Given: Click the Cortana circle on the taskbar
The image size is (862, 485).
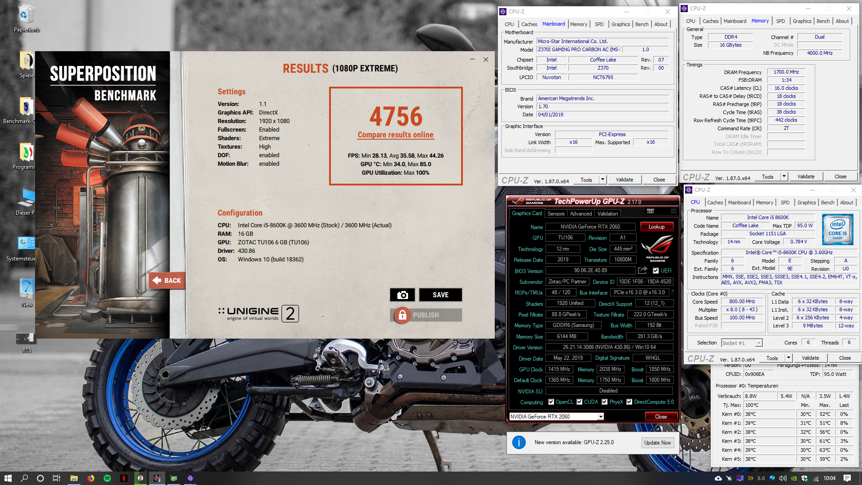Looking at the screenshot, I should point(40,478).
